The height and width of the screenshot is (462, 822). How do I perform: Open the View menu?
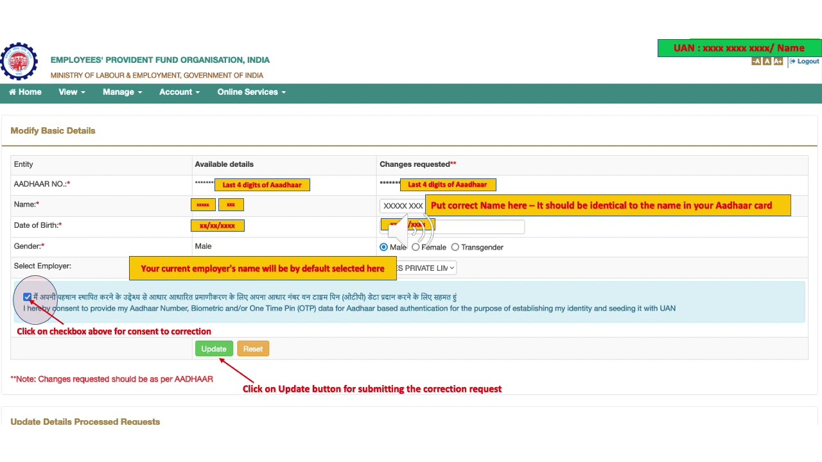pos(71,92)
